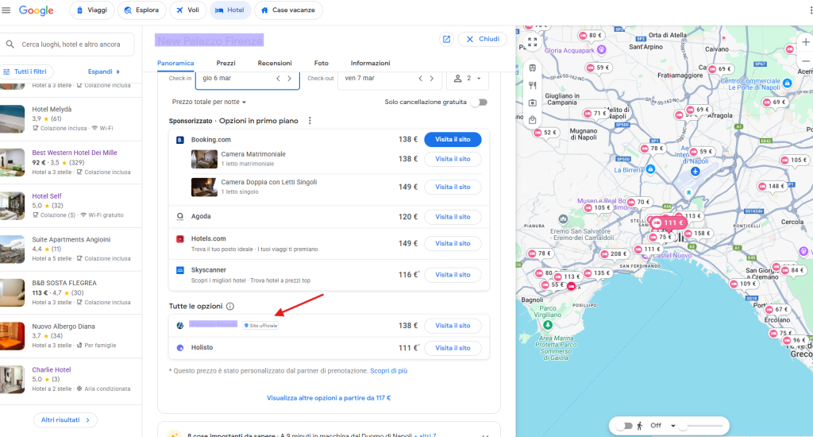Open the Google hamburger main menu

click(6, 10)
